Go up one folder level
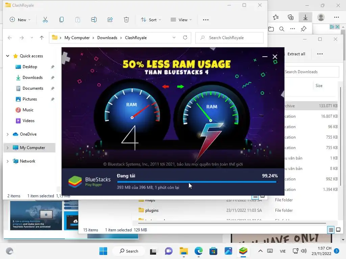The width and height of the screenshot is (346, 259). point(42,38)
